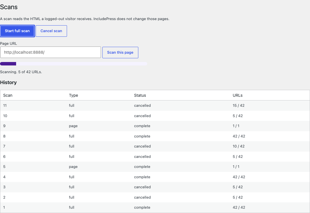The height and width of the screenshot is (213, 310).
Task: Click the complete status of scan 8
Action: (x=142, y=136)
